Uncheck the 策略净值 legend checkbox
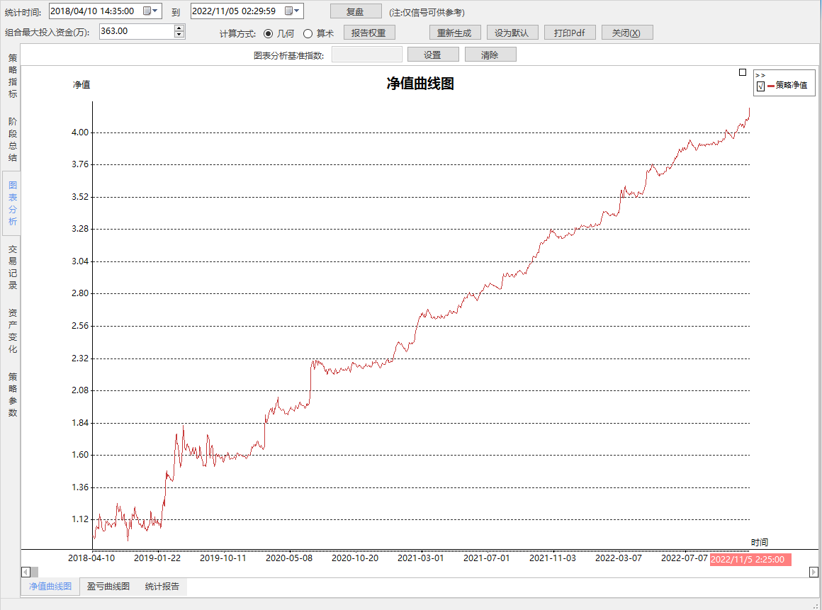The width and height of the screenshot is (822, 610). (760, 86)
